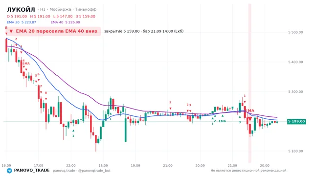Select the O 5 191.00 open value
The height and width of the screenshot is (176, 313).
pyautogui.click(x=17, y=16)
